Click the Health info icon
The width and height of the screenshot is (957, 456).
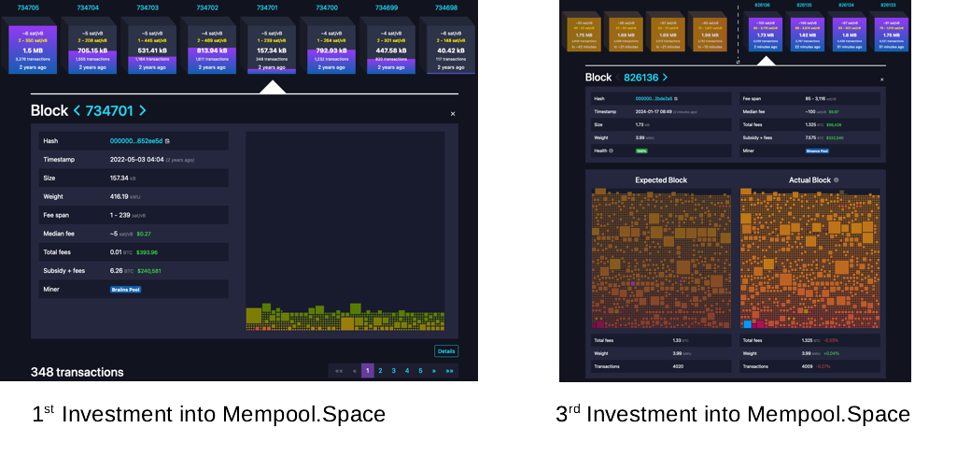pyautogui.click(x=612, y=150)
